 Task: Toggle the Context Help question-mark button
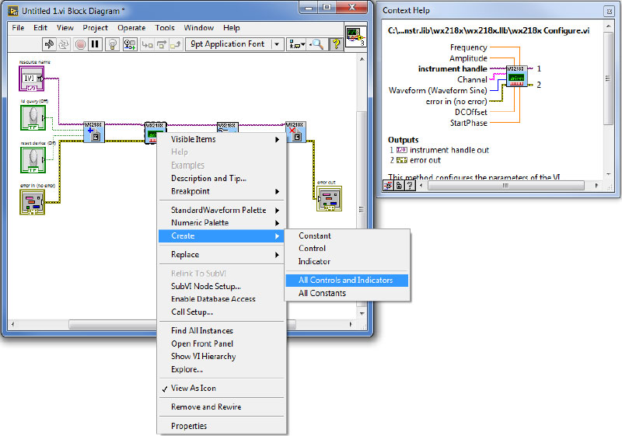(336, 44)
